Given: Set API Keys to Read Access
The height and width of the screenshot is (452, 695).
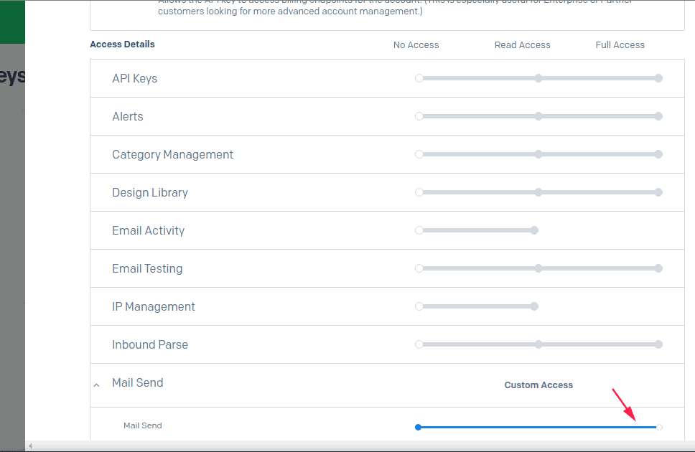Looking at the screenshot, I should [538, 78].
